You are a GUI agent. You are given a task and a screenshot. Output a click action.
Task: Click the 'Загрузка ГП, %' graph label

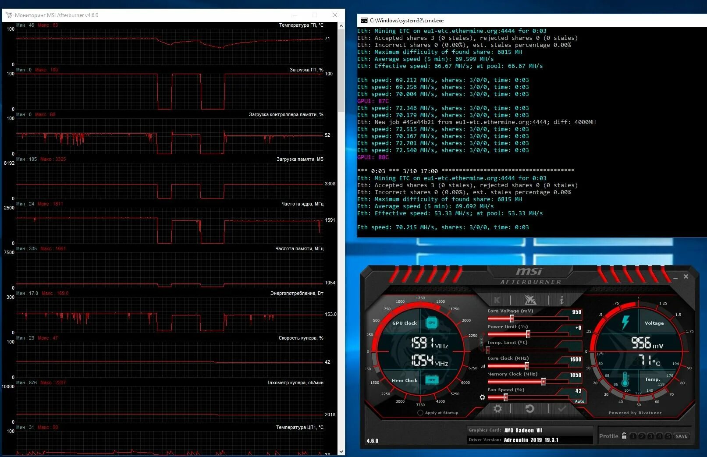(306, 70)
